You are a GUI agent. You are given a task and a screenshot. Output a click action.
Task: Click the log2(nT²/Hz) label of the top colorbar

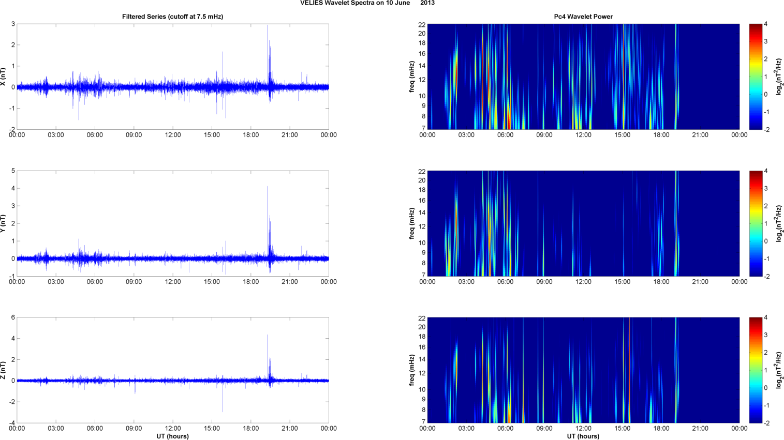(779, 77)
